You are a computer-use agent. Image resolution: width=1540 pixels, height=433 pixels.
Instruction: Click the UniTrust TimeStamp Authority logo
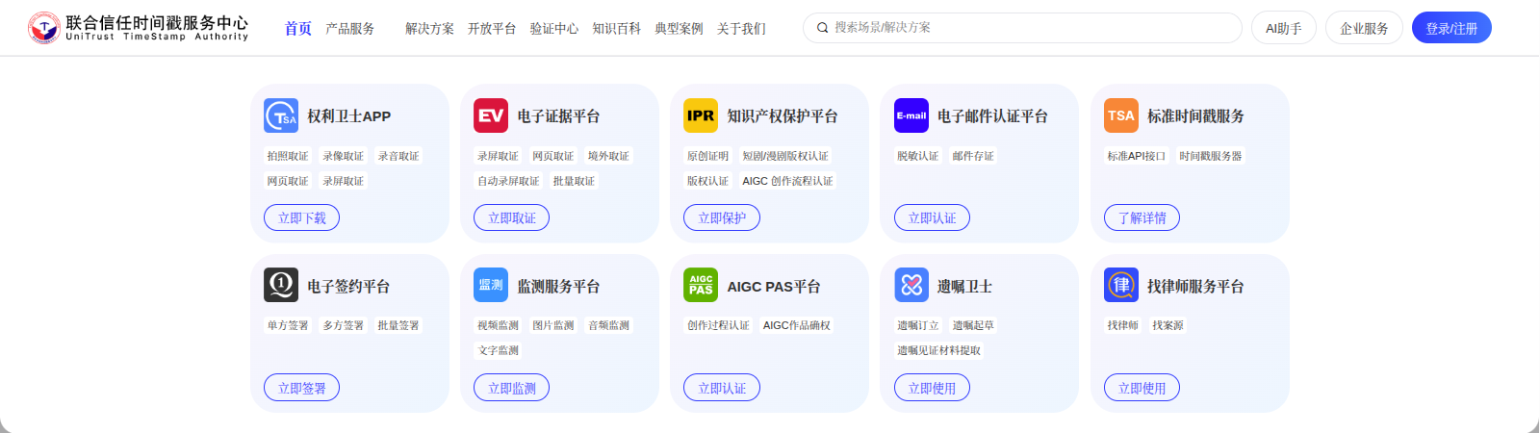click(138, 28)
